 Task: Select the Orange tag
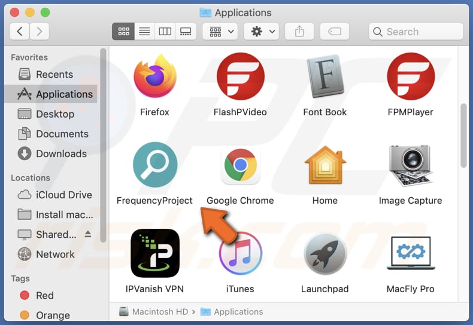(x=51, y=315)
